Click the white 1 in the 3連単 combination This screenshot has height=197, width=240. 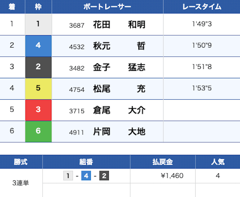(x=68, y=176)
